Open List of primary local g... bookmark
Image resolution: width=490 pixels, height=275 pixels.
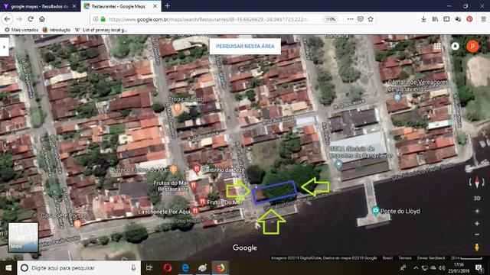point(101,30)
